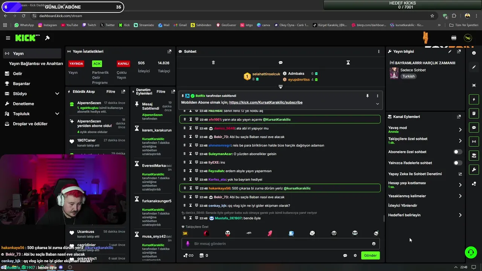Open the hamburger menu next to Kick logo
The height and width of the screenshot is (271, 482).
(x=8, y=38)
